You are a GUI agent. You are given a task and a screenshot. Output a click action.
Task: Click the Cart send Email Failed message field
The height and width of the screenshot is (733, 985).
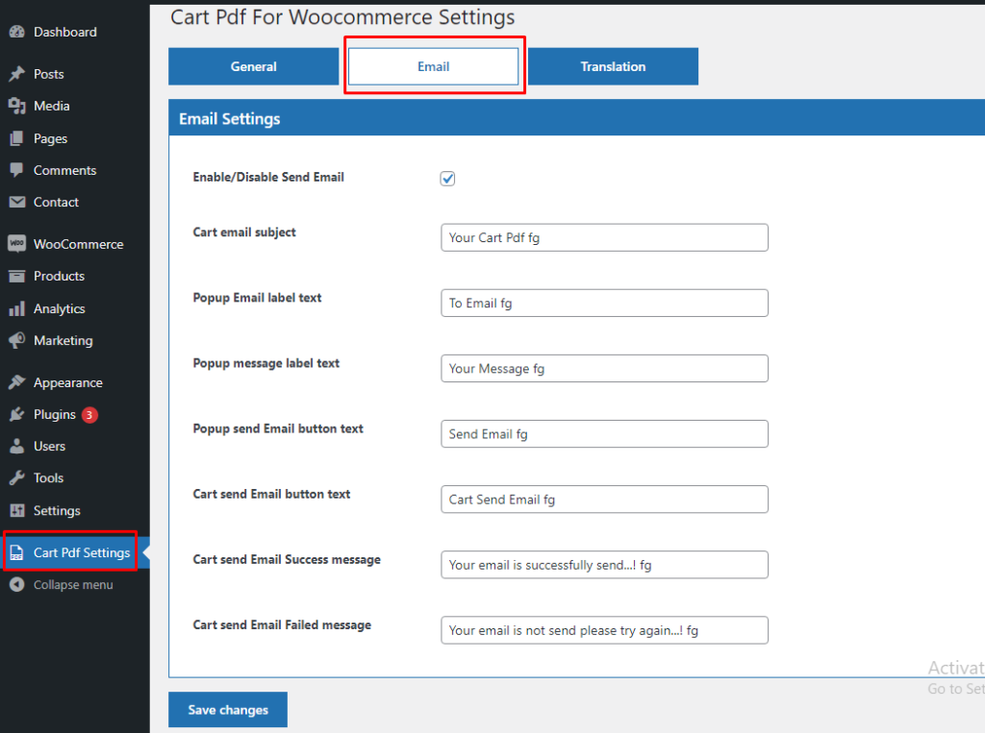click(604, 630)
